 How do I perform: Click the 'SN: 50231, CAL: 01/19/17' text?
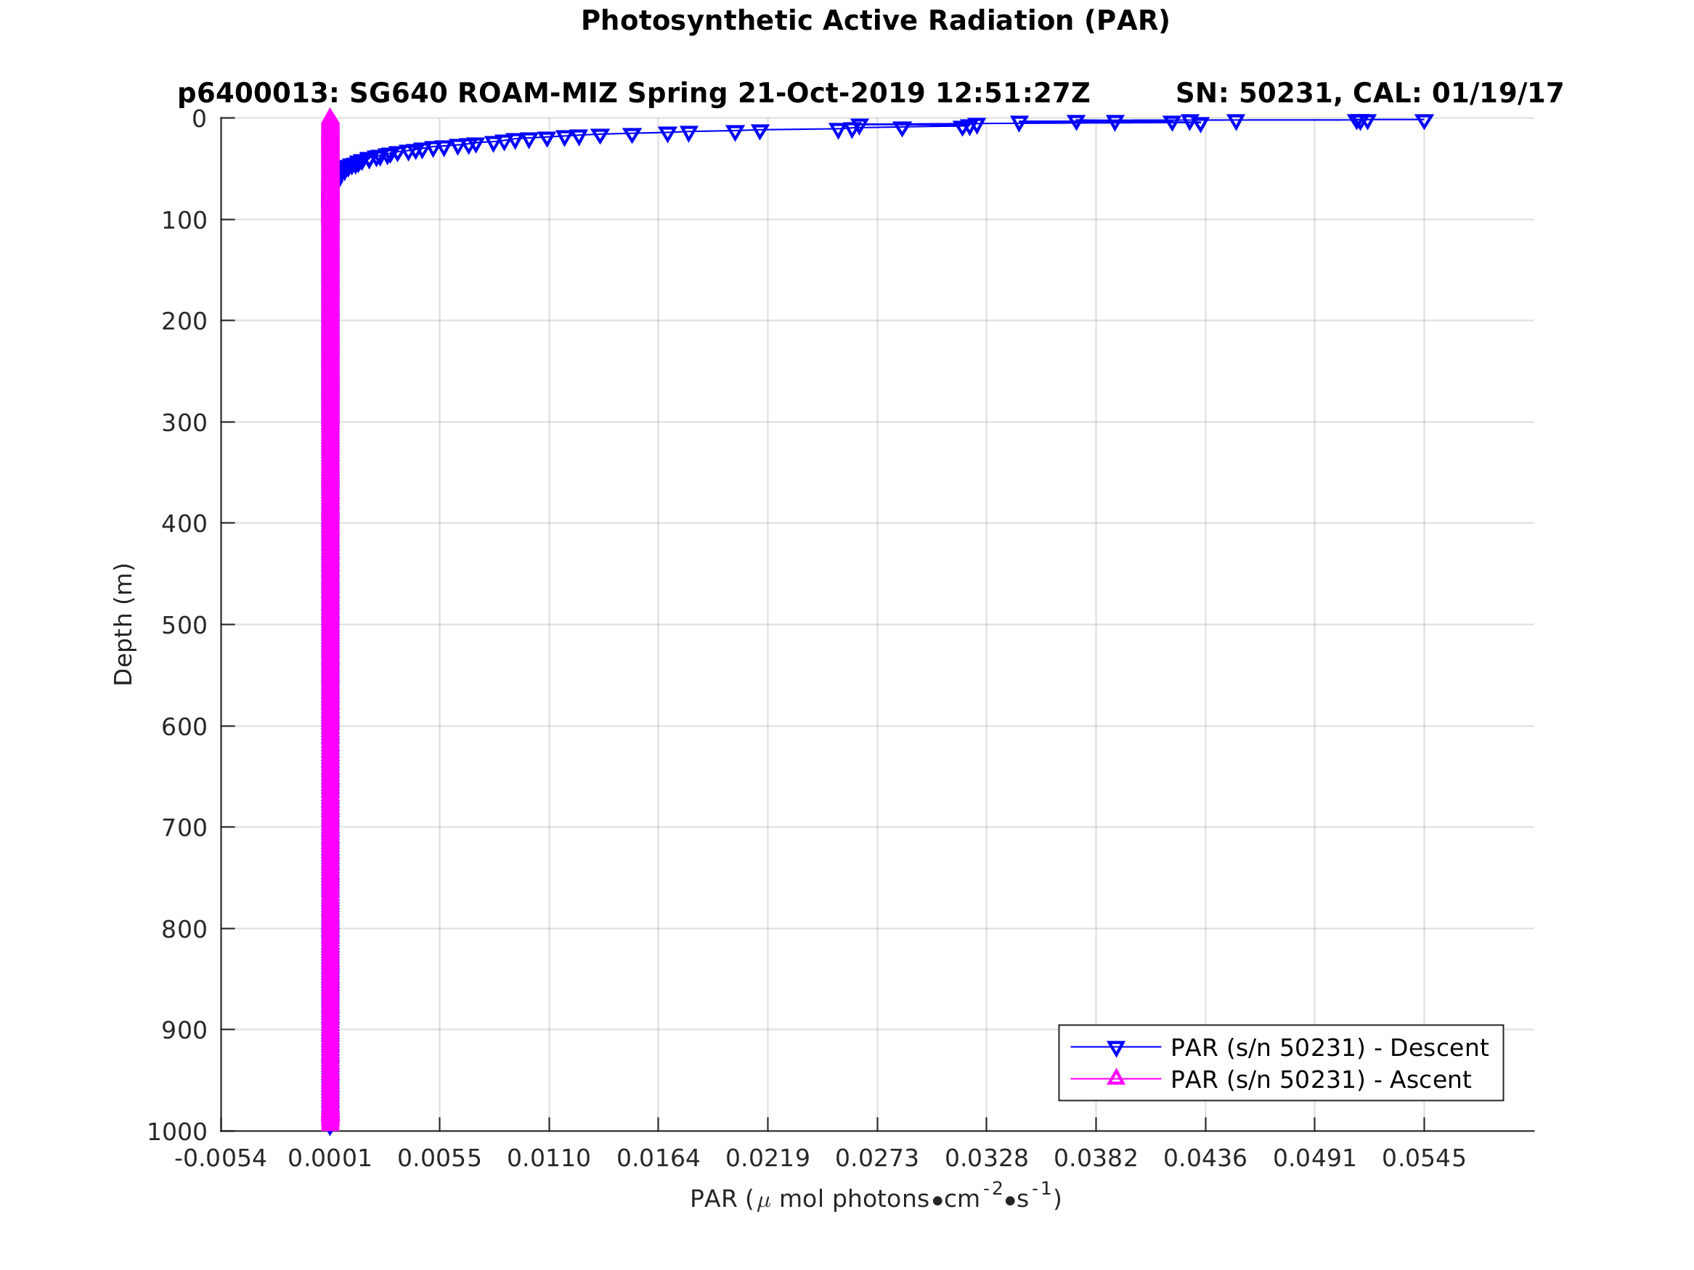coord(1369,94)
